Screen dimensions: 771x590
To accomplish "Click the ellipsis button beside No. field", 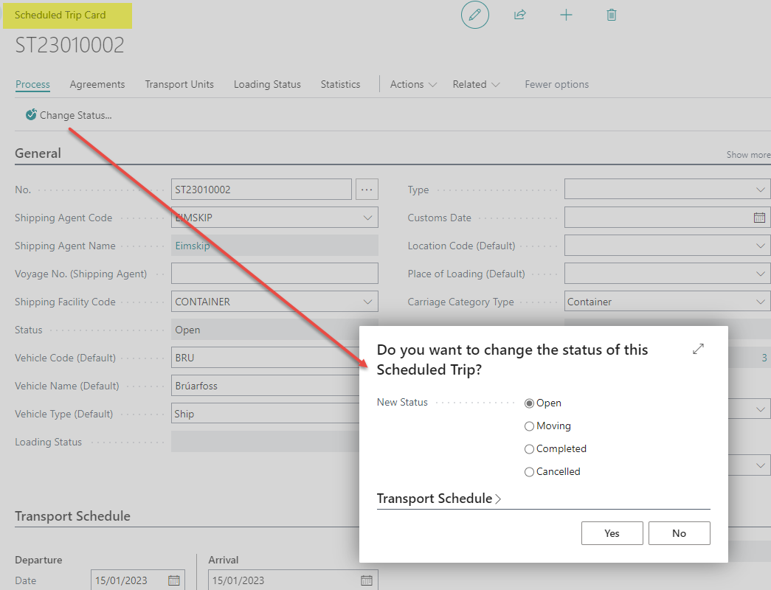I will point(367,190).
